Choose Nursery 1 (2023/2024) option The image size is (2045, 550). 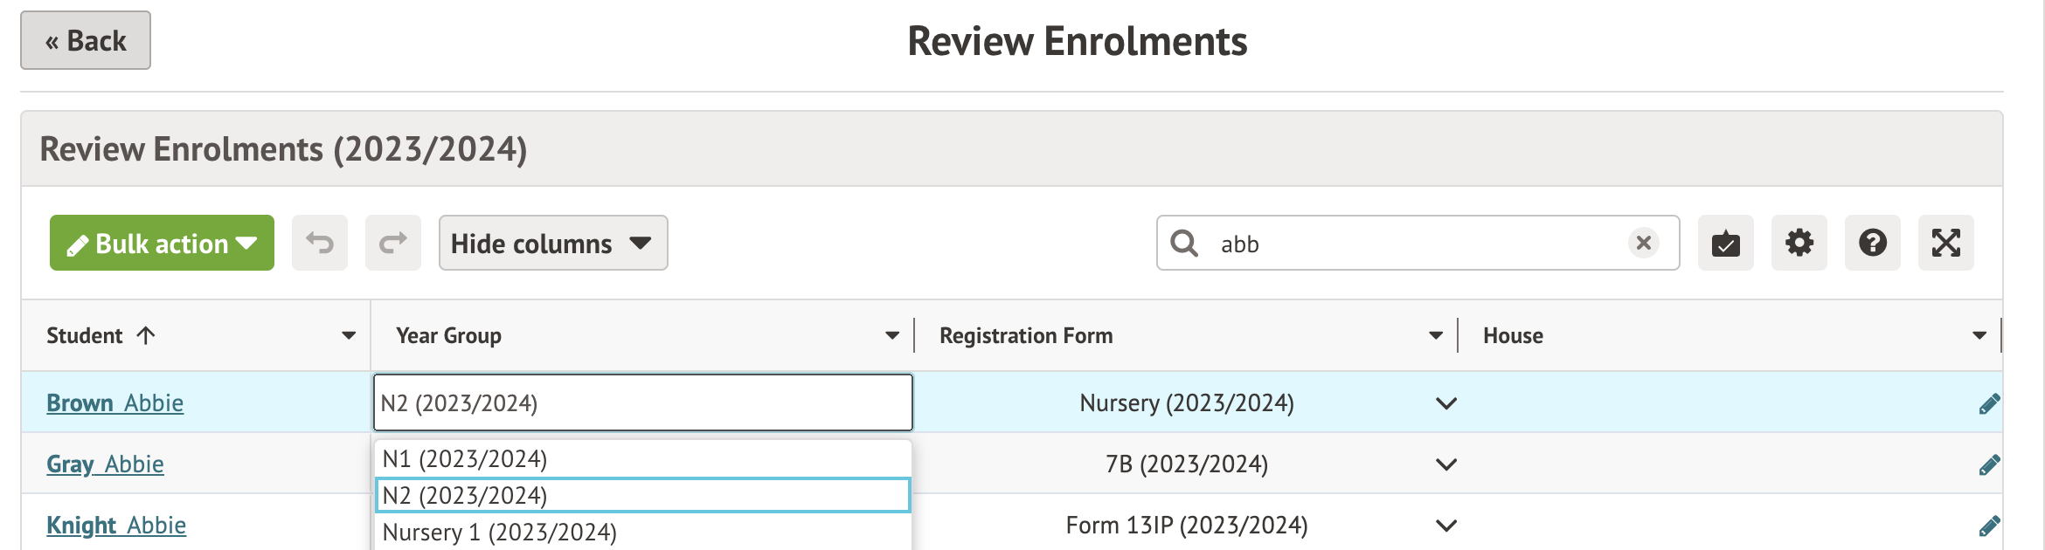click(x=500, y=533)
